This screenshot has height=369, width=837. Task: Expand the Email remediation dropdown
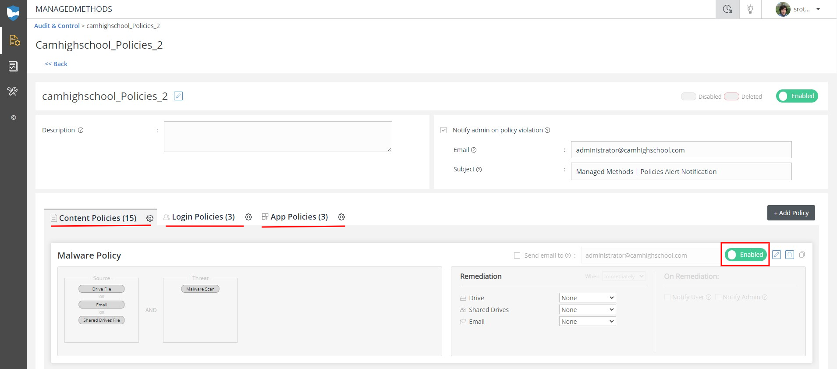(x=587, y=322)
